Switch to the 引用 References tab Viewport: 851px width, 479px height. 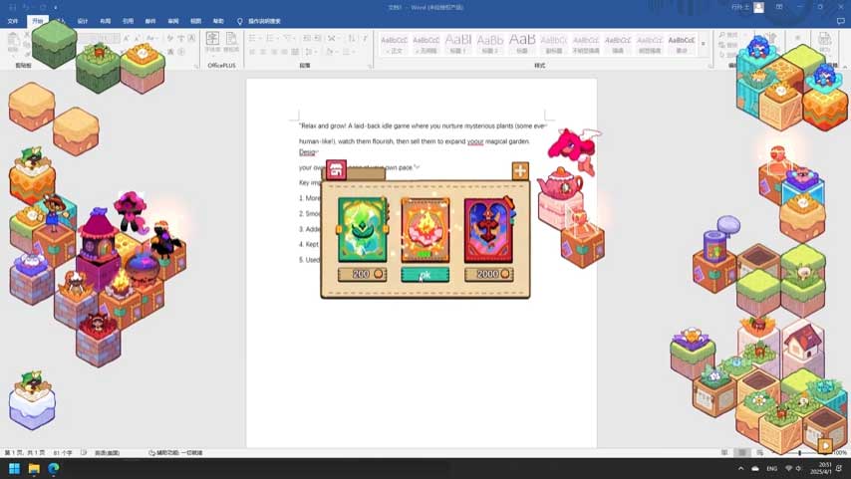tap(129, 21)
